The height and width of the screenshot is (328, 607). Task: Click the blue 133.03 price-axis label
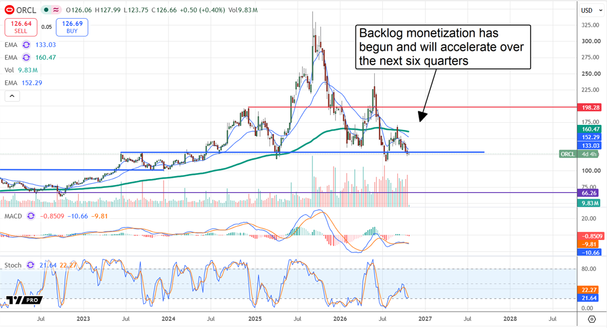(x=589, y=145)
